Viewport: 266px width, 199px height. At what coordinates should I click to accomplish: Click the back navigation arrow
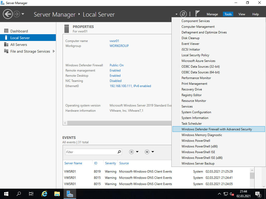tap(8, 14)
